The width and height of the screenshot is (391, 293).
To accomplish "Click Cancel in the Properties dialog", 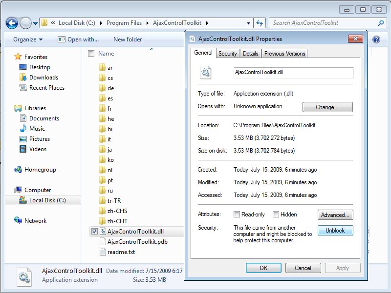I will click(303, 268).
